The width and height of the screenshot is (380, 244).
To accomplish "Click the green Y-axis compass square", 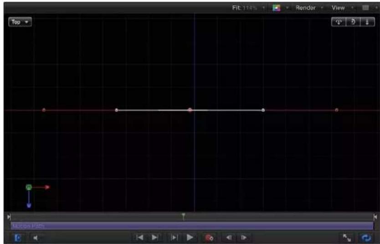I will [29, 187].
